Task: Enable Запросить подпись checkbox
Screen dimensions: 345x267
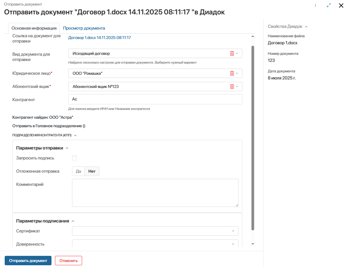Action: click(74, 158)
